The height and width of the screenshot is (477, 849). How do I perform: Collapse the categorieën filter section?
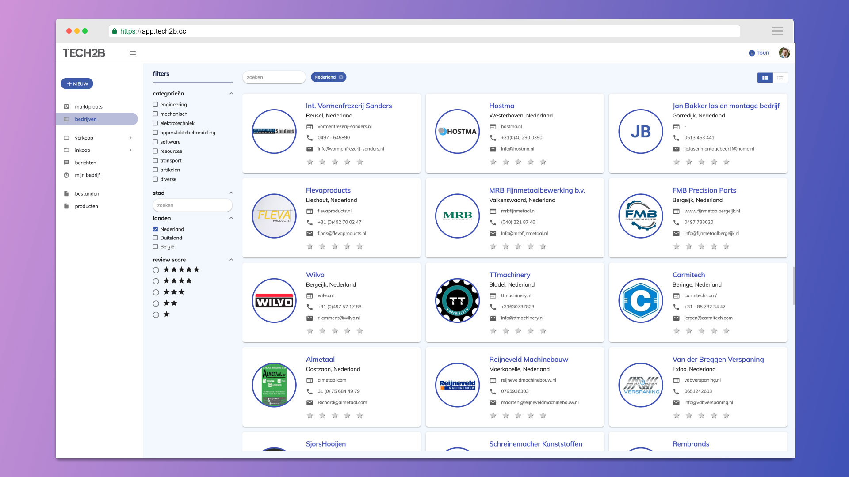[x=231, y=94]
